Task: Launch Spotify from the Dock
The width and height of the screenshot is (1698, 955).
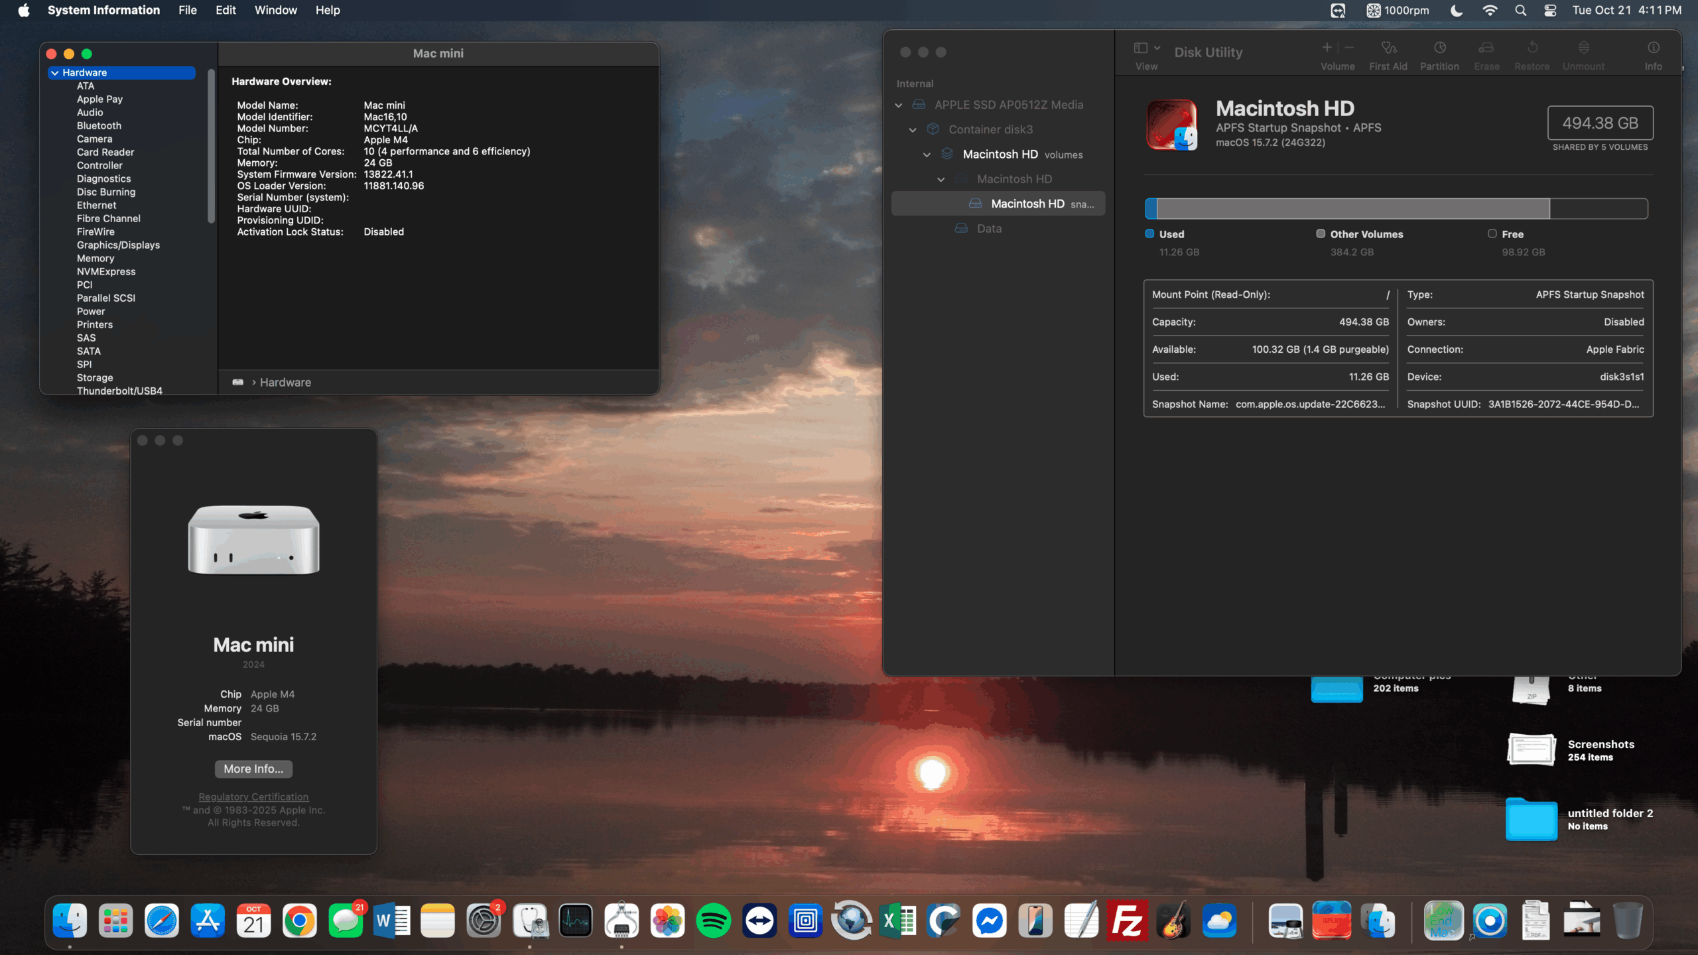Action: click(713, 921)
